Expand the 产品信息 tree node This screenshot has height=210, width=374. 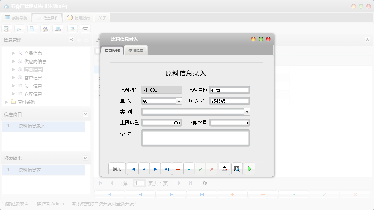tap(14, 53)
